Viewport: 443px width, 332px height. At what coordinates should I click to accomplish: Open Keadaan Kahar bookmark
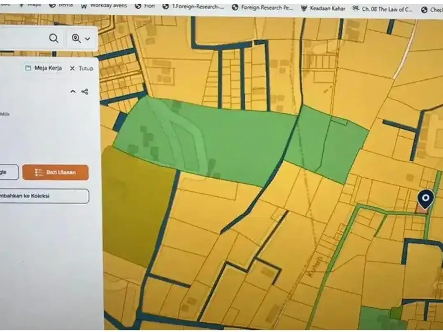tap(323, 9)
